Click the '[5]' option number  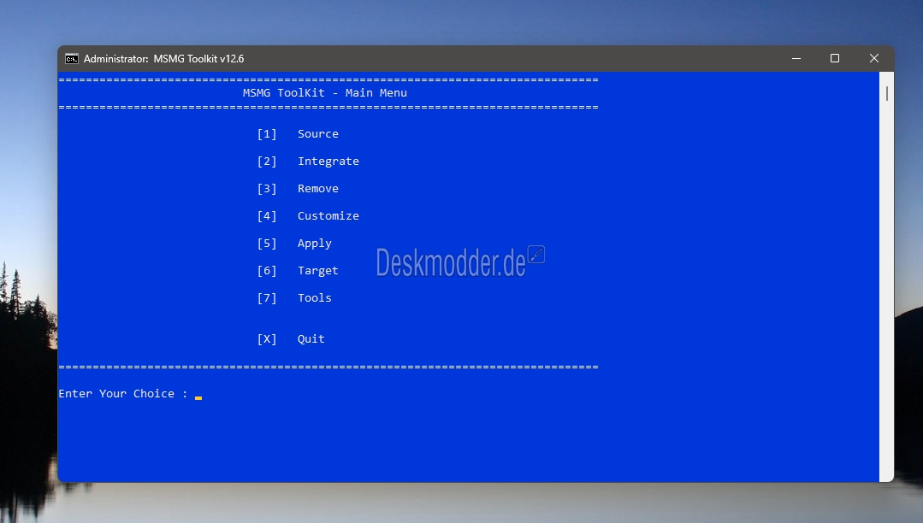pos(267,244)
